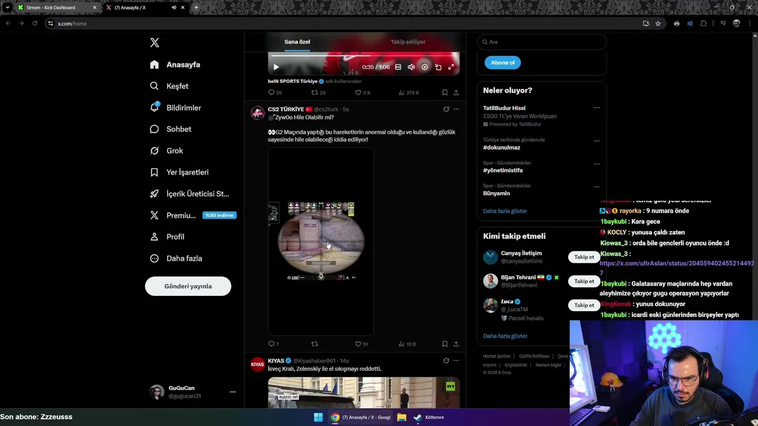Bookmark this page with star icon

[x=658, y=23]
